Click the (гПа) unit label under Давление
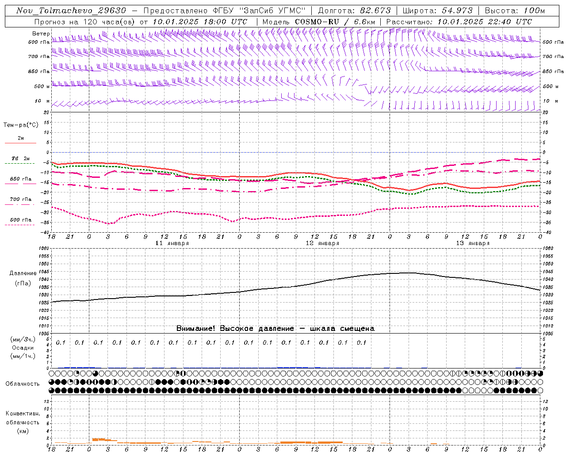The image size is (566, 453). click(x=23, y=283)
